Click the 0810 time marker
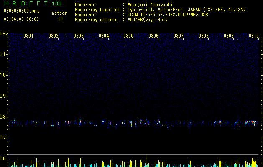The width and height of the screenshot is (263, 167). coord(254,36)
